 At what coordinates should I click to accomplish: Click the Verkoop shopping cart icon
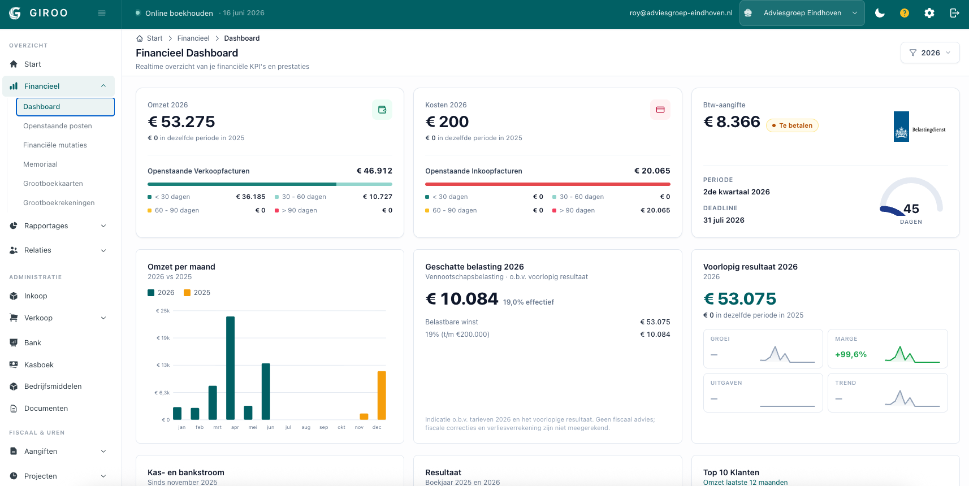(x=14, y=318)
